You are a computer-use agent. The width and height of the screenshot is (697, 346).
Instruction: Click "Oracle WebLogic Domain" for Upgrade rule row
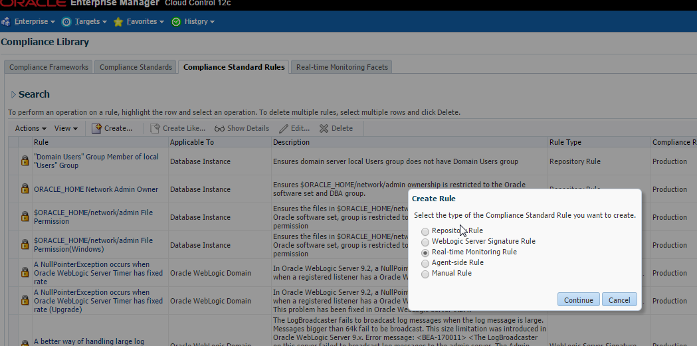tap(210, 301)
